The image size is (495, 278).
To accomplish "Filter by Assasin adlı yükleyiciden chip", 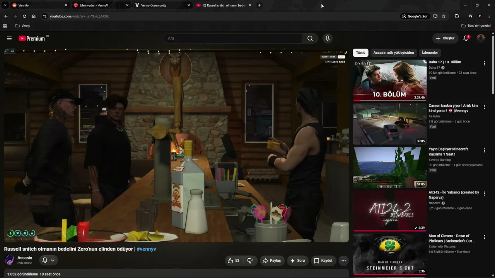I will [394, 53].
